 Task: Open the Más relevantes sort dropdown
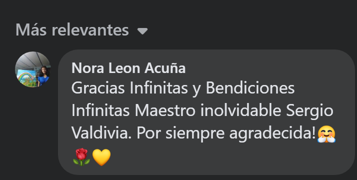81,30
